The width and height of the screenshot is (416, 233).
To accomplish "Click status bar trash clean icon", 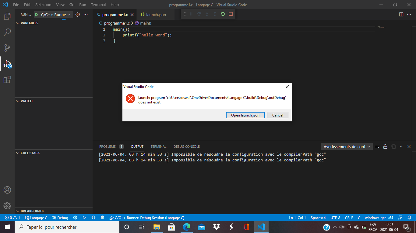I will (102, 218).
